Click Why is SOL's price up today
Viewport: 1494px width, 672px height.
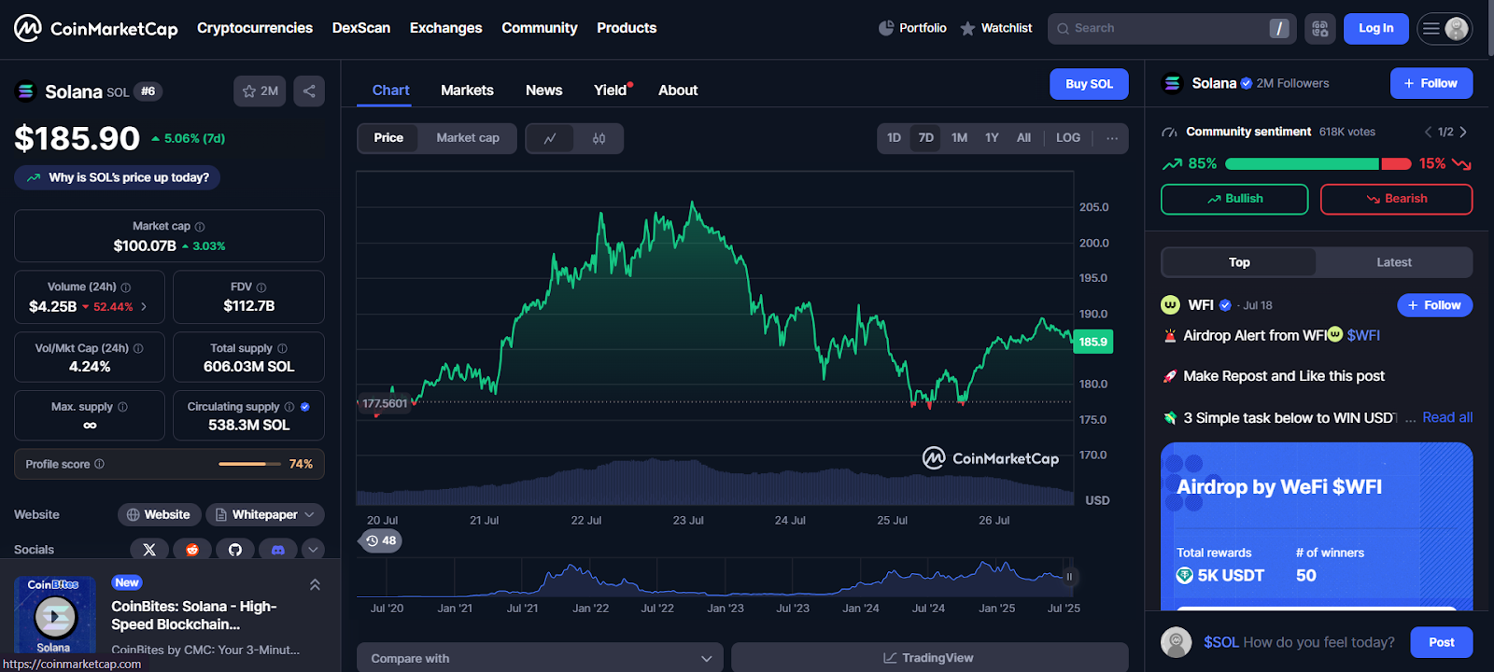click(x=118, y=177)
